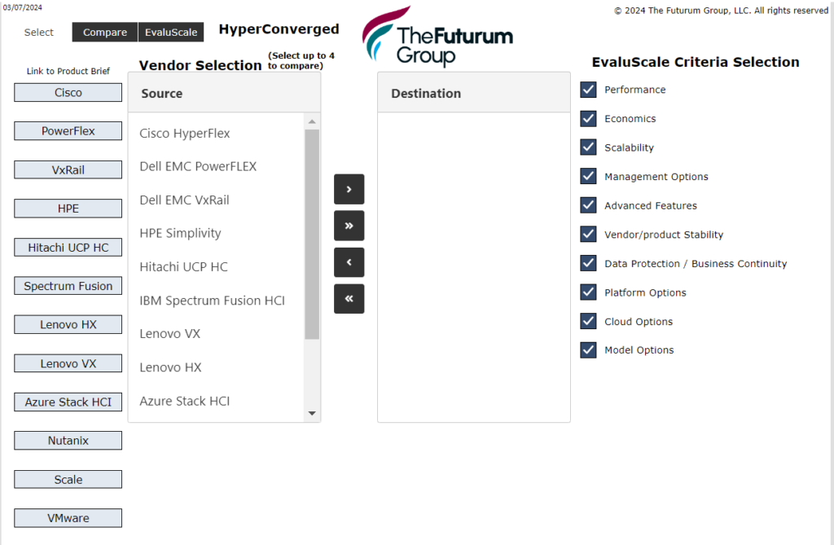Click the VMware product brief button
The image size is (834, 545).
[x=68, y=517]
